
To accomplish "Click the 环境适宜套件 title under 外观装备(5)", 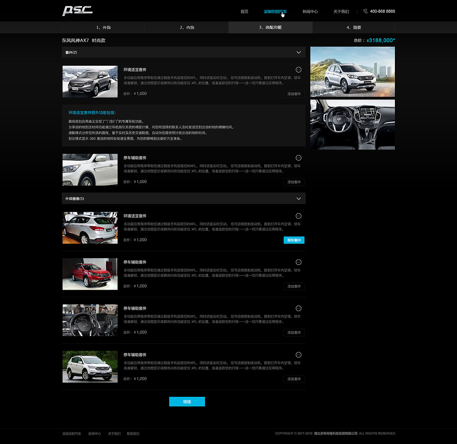I will (x=135, y=216).
